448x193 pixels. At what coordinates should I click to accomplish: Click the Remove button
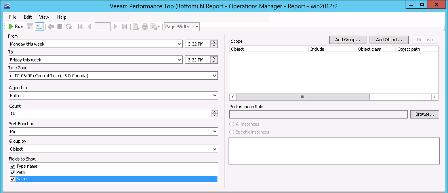[x=425, y=40]
